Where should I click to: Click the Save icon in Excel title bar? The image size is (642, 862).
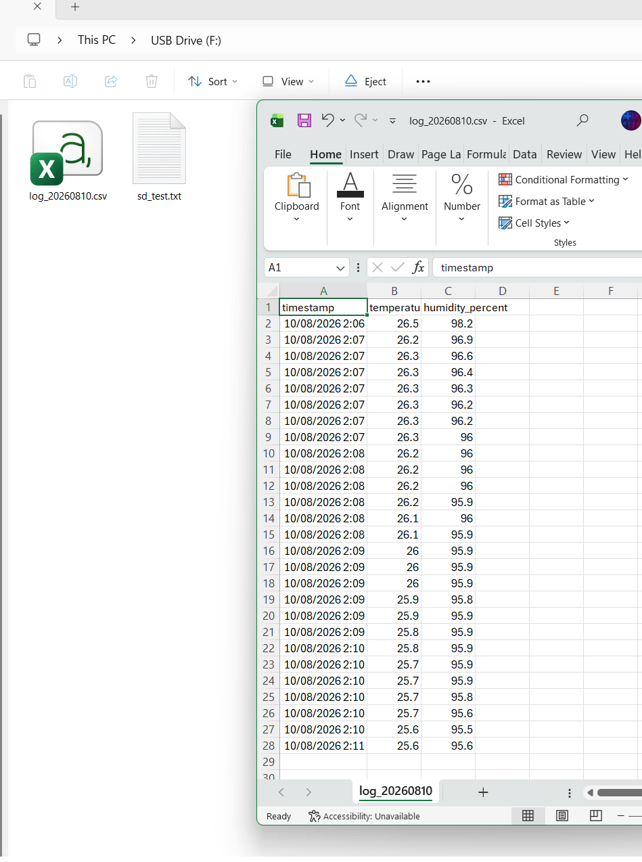(304, 120)
